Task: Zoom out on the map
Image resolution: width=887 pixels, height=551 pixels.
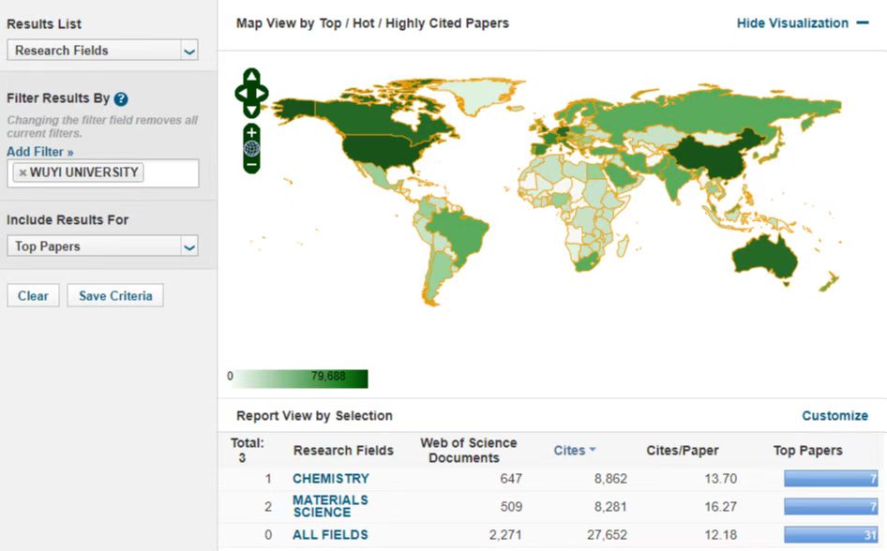Action: (x=251, y=165)
